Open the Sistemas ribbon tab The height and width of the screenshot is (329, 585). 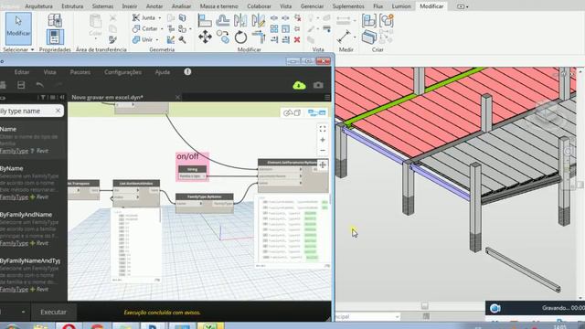click(102, 6)
